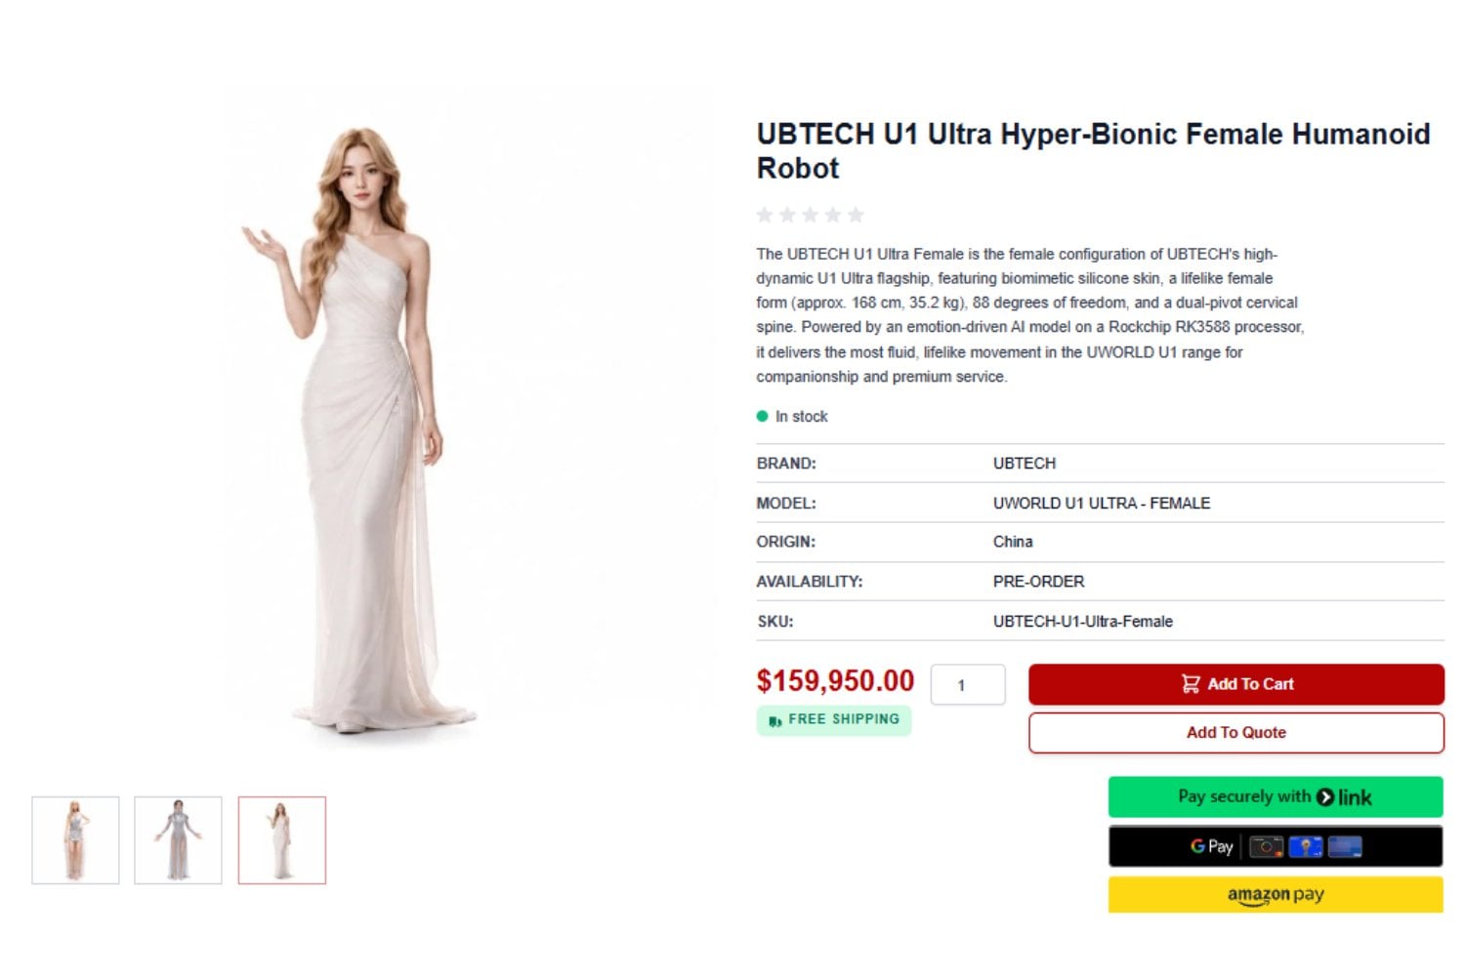The image size is (1465, 976).
Task: Select the second product thumbnail with open arms
Action: tap(178, 840)
